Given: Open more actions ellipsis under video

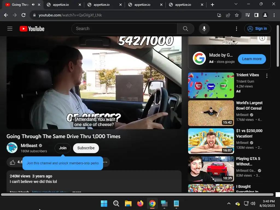Looking at the screenshot, I should tap(105, 162).
